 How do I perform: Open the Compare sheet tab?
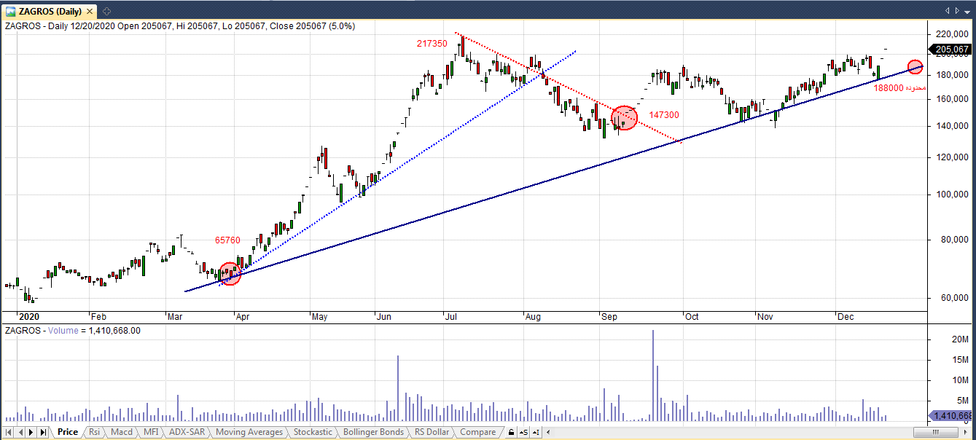click(478, 432)
